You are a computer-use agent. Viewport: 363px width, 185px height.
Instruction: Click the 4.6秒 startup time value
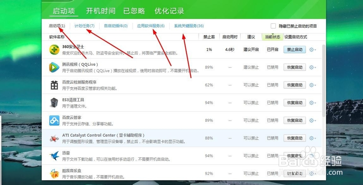(230, 49)
